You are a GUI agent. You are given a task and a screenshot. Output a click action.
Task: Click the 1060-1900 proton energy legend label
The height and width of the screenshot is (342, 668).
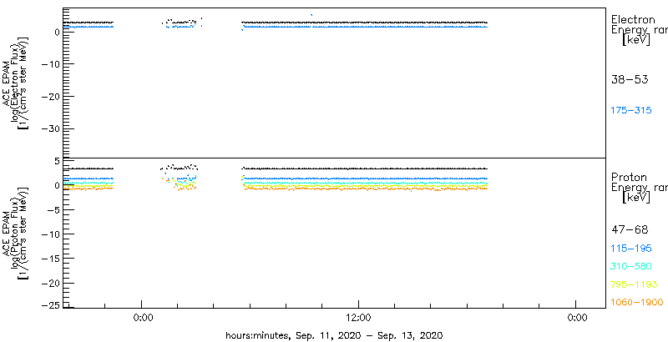tap(637, 302)
